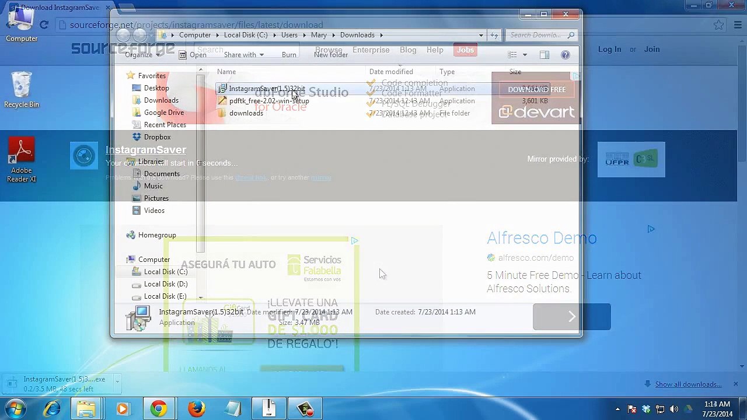Viewport: 747px width, 420px height.
Task: Create a New folder from the toolbar
Action: [x=331, y=55]
